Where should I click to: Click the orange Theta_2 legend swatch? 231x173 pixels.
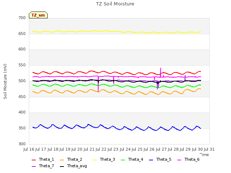click(x=62, y=160)
